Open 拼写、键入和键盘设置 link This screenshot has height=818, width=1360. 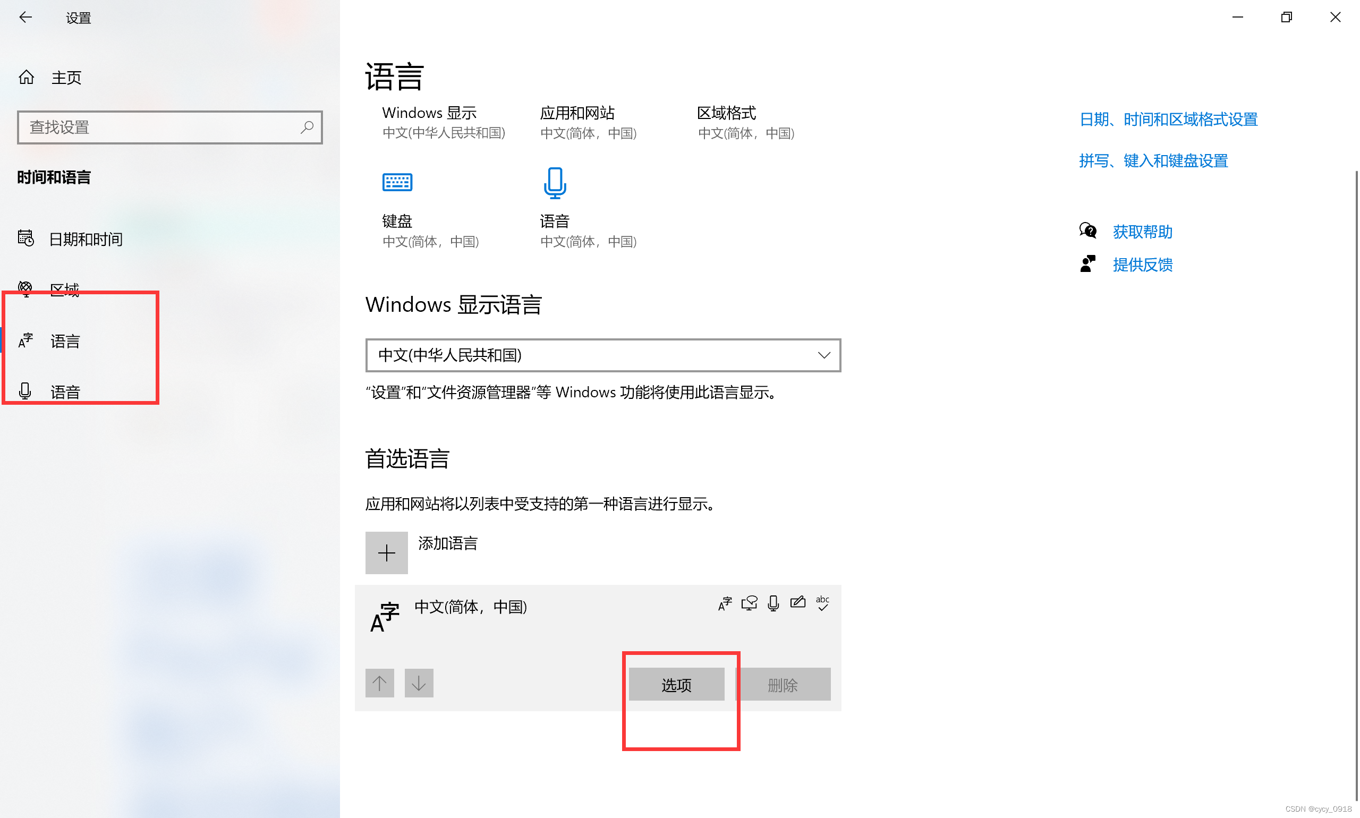tap(1153, 161)
